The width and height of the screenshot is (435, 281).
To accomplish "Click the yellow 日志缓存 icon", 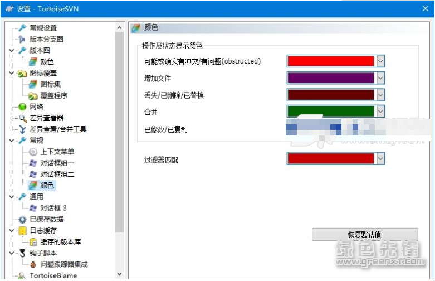I will 22,230.
